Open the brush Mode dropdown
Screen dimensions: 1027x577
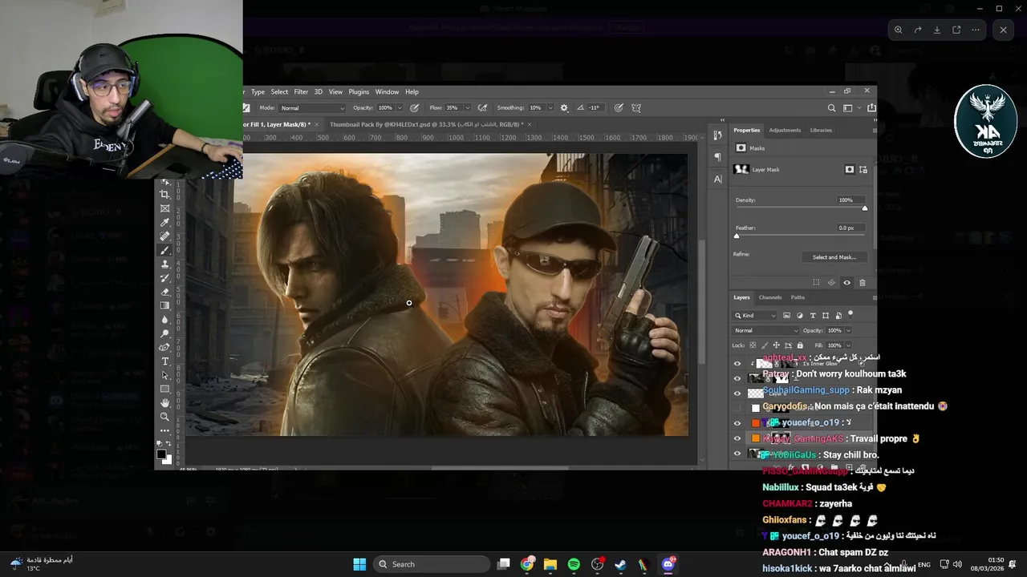312,107
